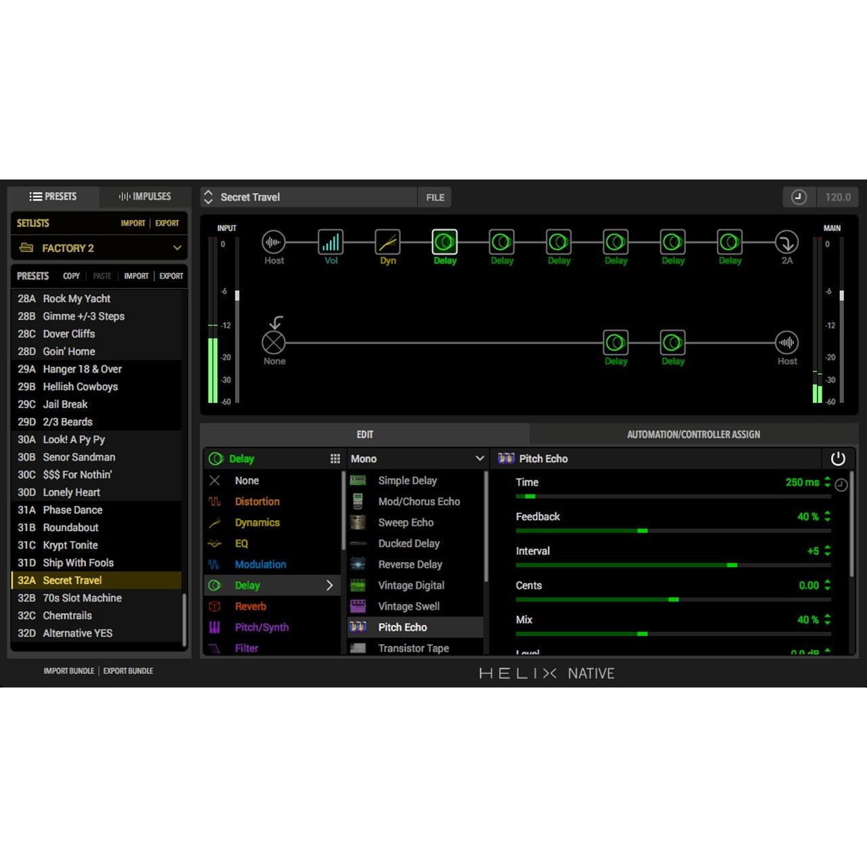Click the grid icon beside the Delay block label
Viewport: 867px width, 867px height.
(x=335, y=459)
